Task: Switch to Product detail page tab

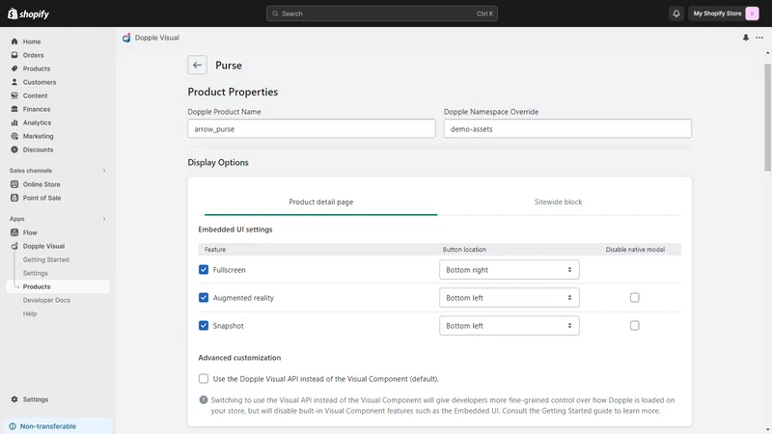Action: (x=321, y=203)
